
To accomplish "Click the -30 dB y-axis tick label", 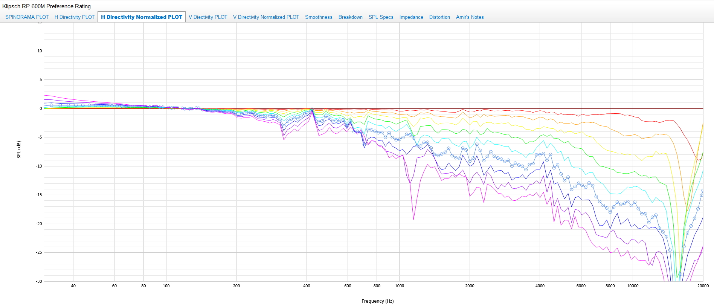I will (x=39, y=281).
